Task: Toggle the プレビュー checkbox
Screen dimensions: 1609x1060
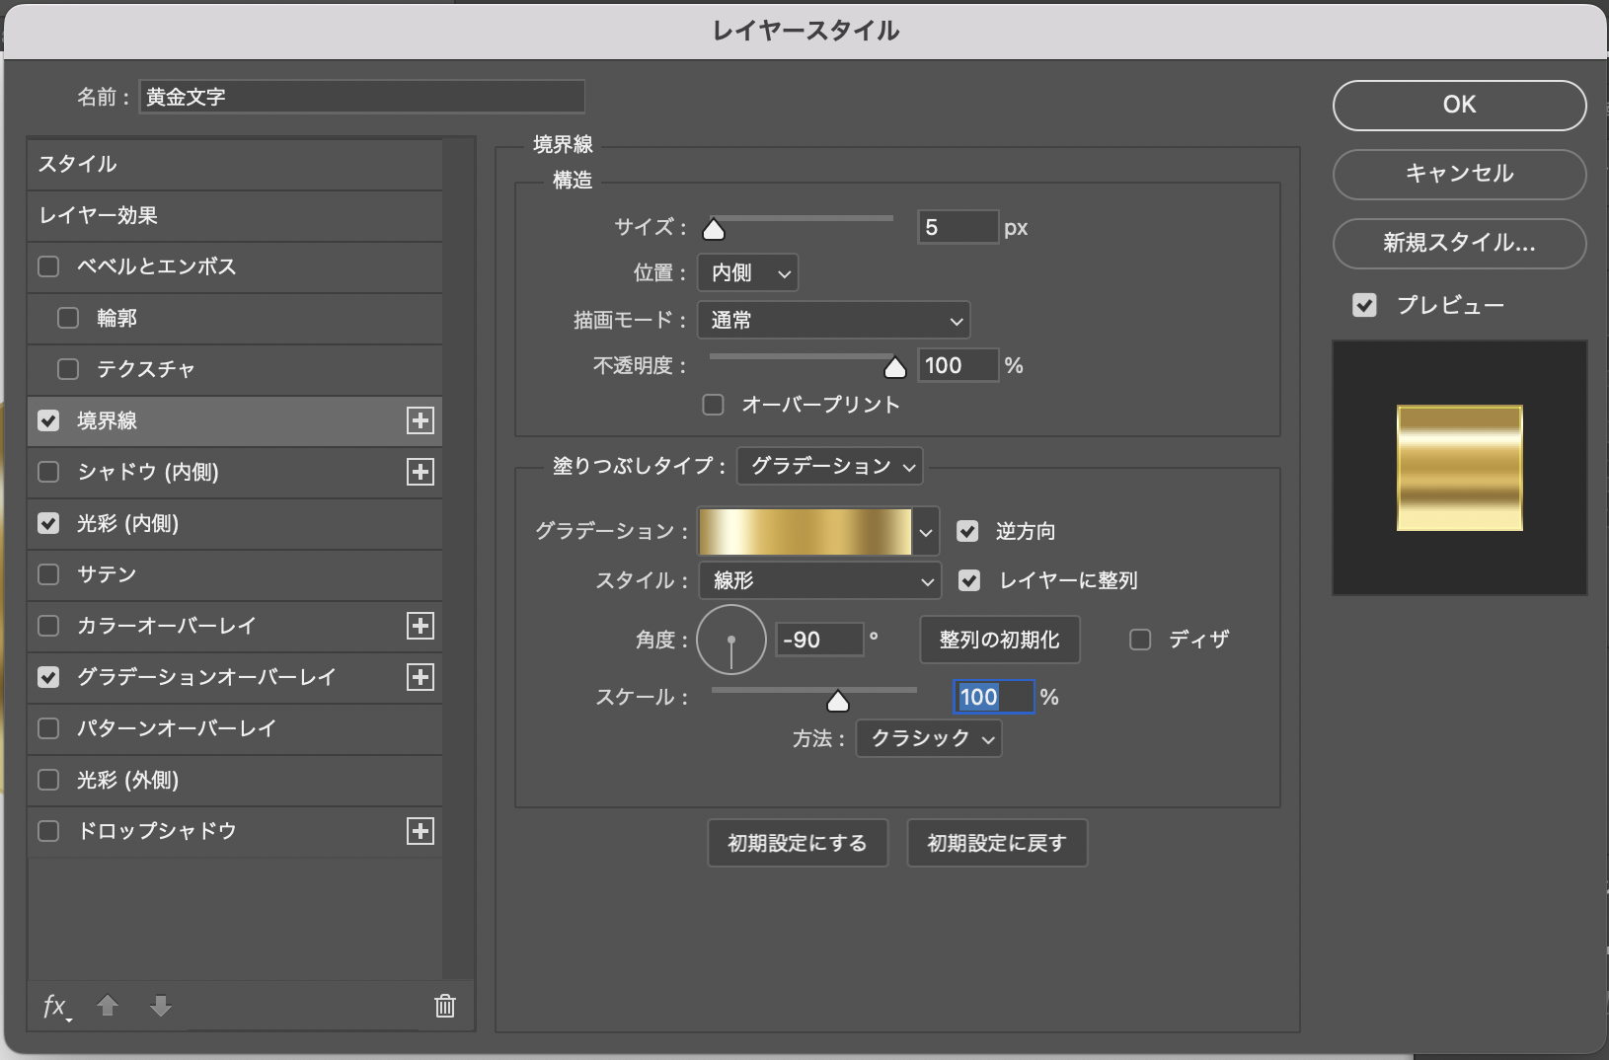Action: pyautogui.click(x=1364, y=305)
